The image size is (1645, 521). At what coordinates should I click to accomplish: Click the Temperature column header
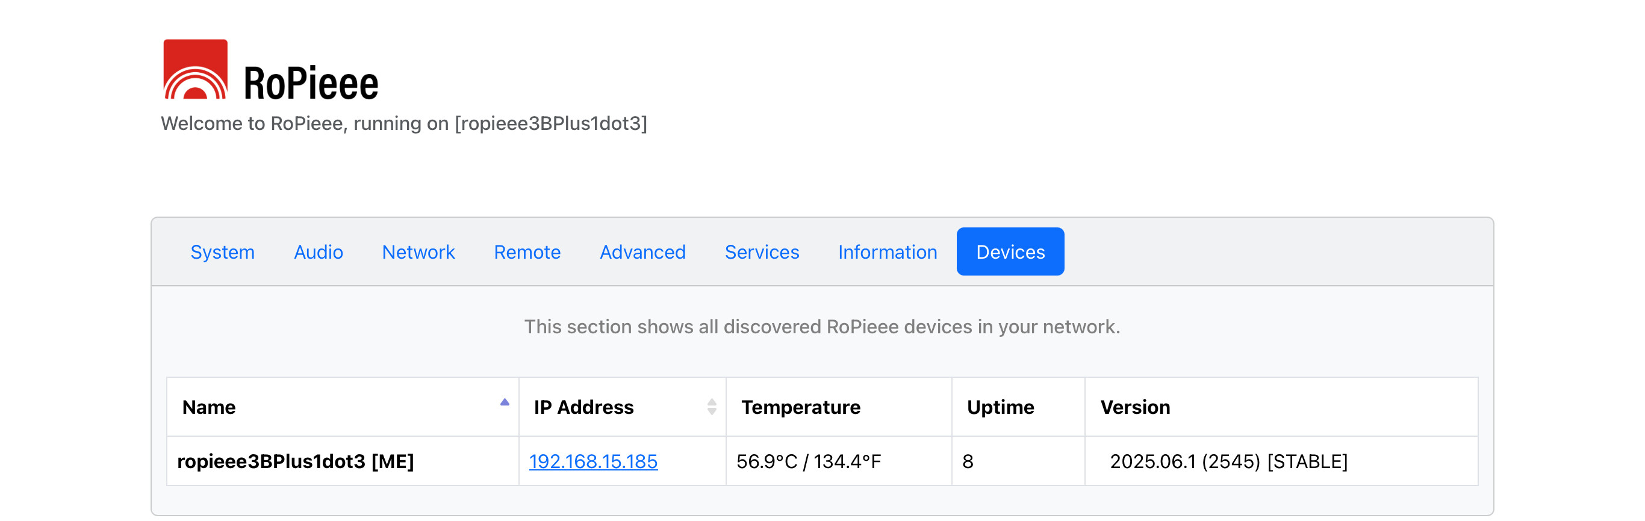839,407
